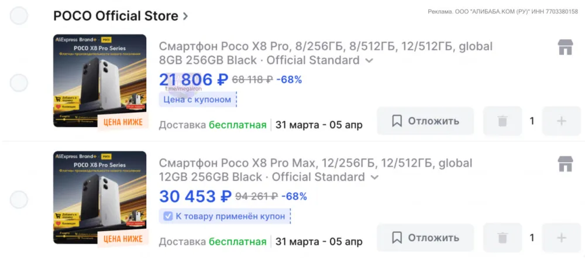Viewport: 585px width, 258px height.
Task: Open POCO Official Store page chevron
Action: (185, 16)
